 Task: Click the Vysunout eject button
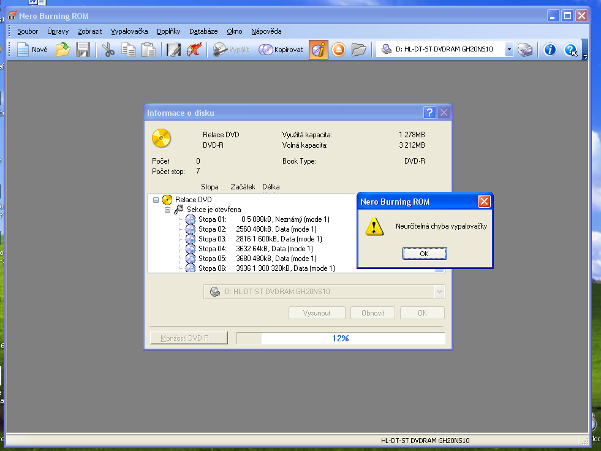click(317, 313)
